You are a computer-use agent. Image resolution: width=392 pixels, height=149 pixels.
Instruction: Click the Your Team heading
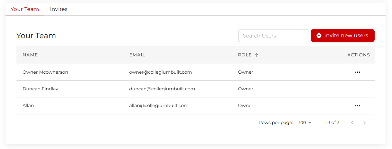tap(36, 36)
